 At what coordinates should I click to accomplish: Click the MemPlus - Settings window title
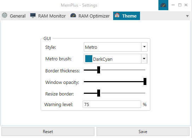pos(79,5)
